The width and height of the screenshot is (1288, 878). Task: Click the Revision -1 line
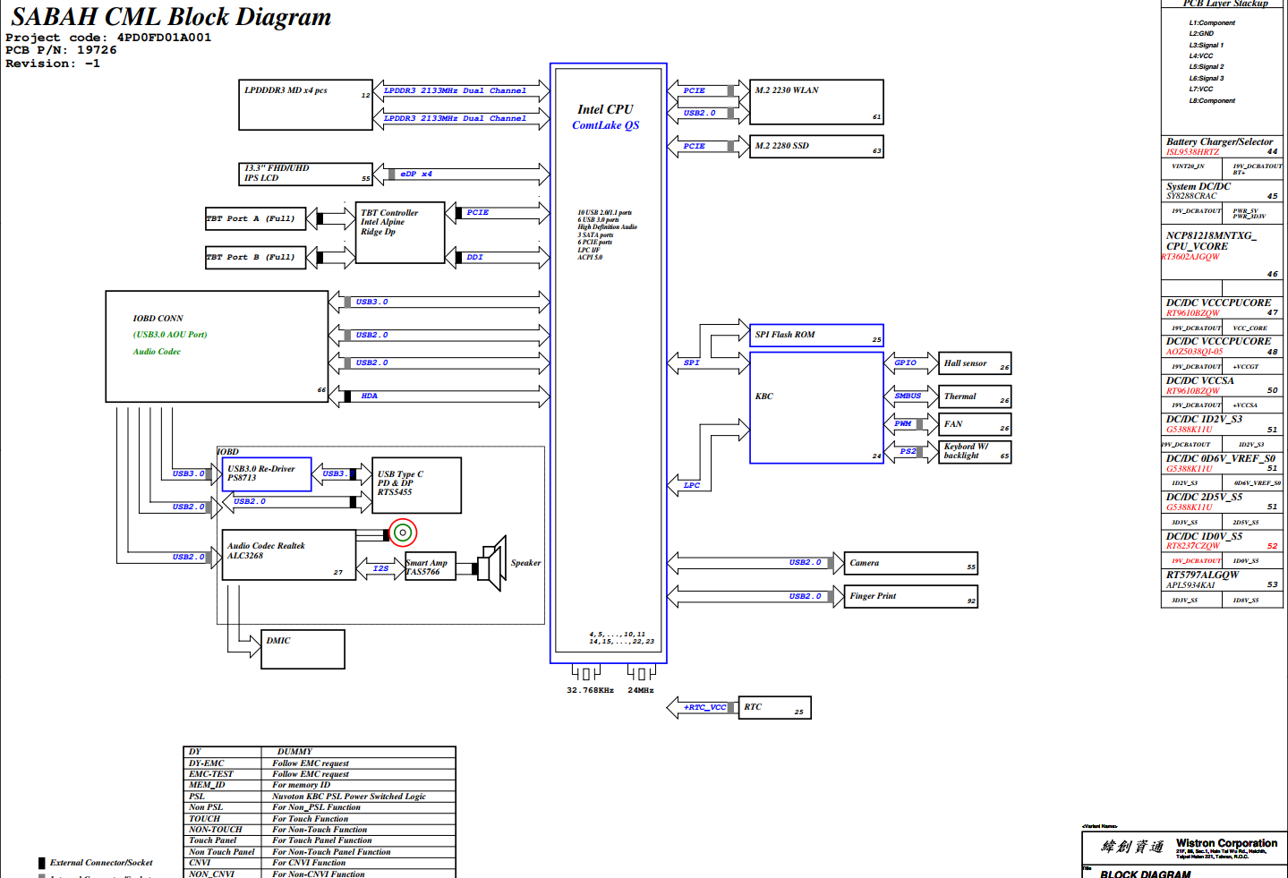click(53, 64)
